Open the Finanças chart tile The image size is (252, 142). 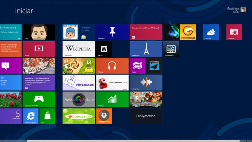coord(112,99)
